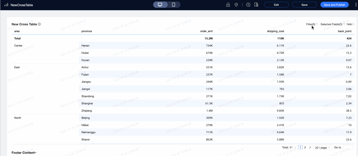Click the lock permissions icon

228,5
